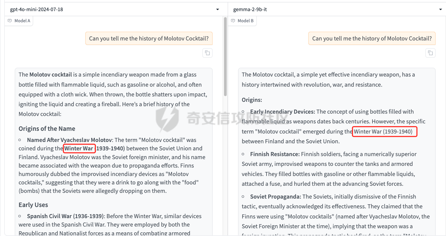Select the user question bubble in Model A

tap(149, 38)
